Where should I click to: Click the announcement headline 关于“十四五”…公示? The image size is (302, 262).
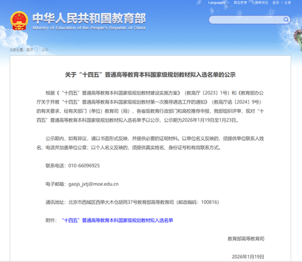pos(150,75)
